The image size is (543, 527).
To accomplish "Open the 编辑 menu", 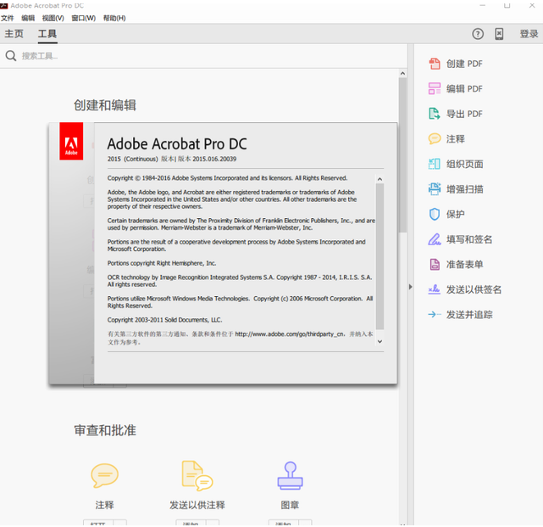I will tap(28, 18).
